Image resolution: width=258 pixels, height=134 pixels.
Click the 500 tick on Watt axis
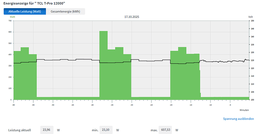point(10,44)
